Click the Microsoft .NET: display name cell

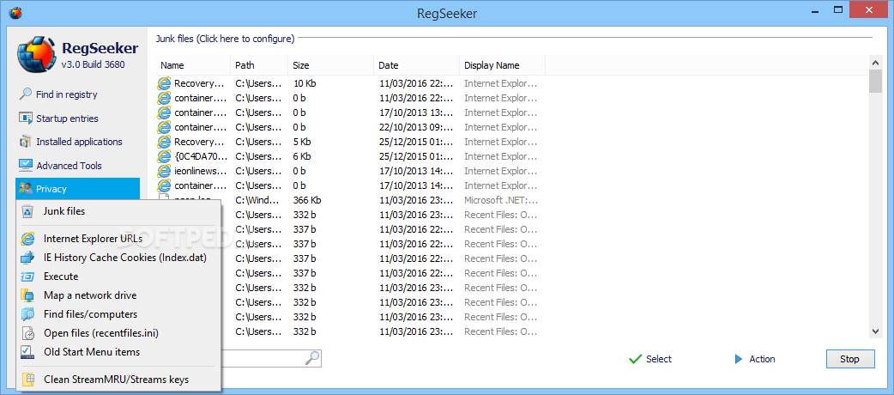pyautogui.click(x=501, y=200)
